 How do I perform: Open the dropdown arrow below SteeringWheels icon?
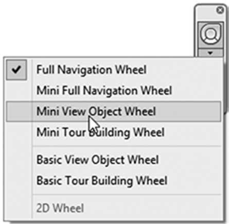point(210,53)
